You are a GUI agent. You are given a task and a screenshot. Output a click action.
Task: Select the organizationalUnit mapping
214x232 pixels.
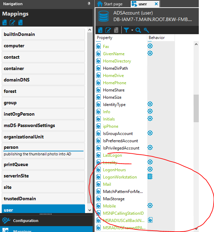43,137
